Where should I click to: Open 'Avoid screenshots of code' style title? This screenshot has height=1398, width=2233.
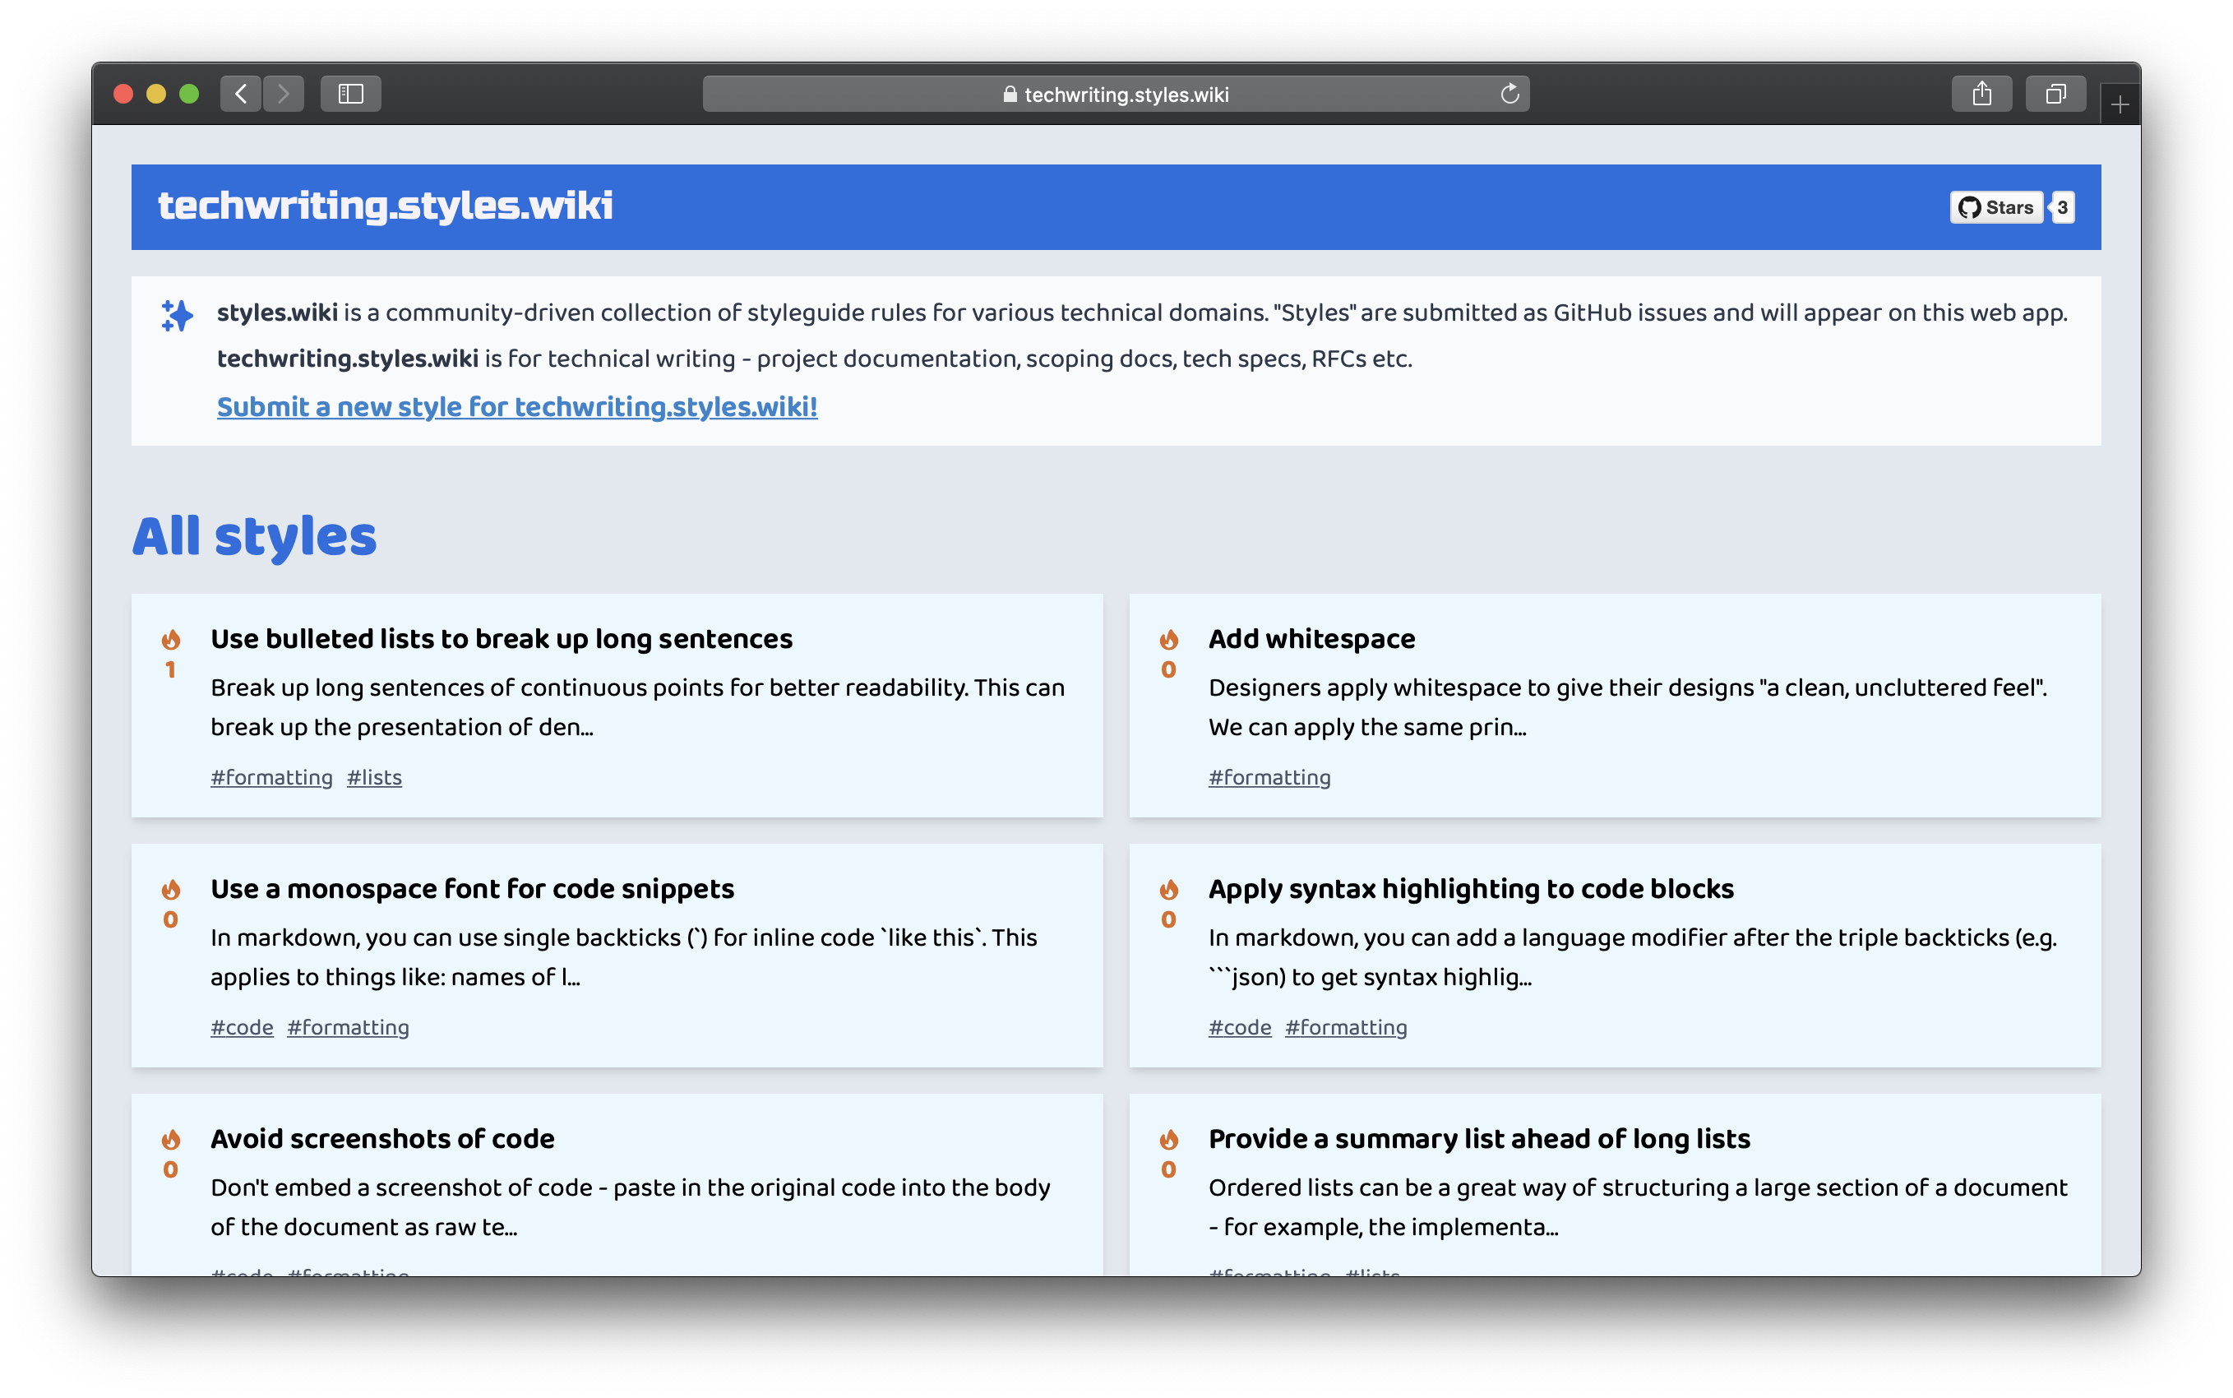[381, 1138]
